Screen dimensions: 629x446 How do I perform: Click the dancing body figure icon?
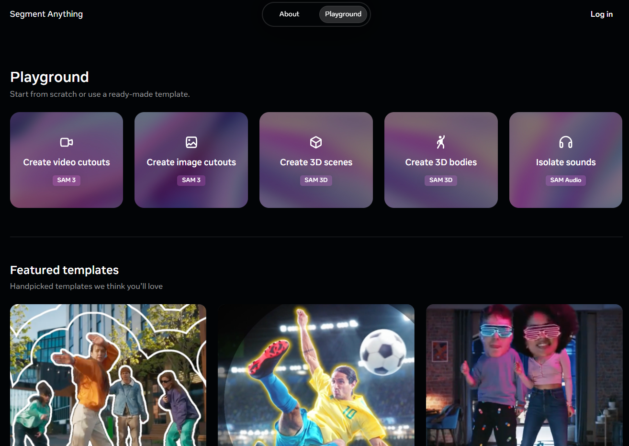point(441,142)
